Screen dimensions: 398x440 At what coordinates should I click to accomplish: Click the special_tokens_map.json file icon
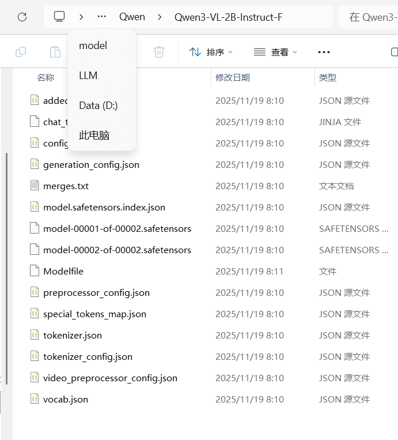[x=35, y=313]
